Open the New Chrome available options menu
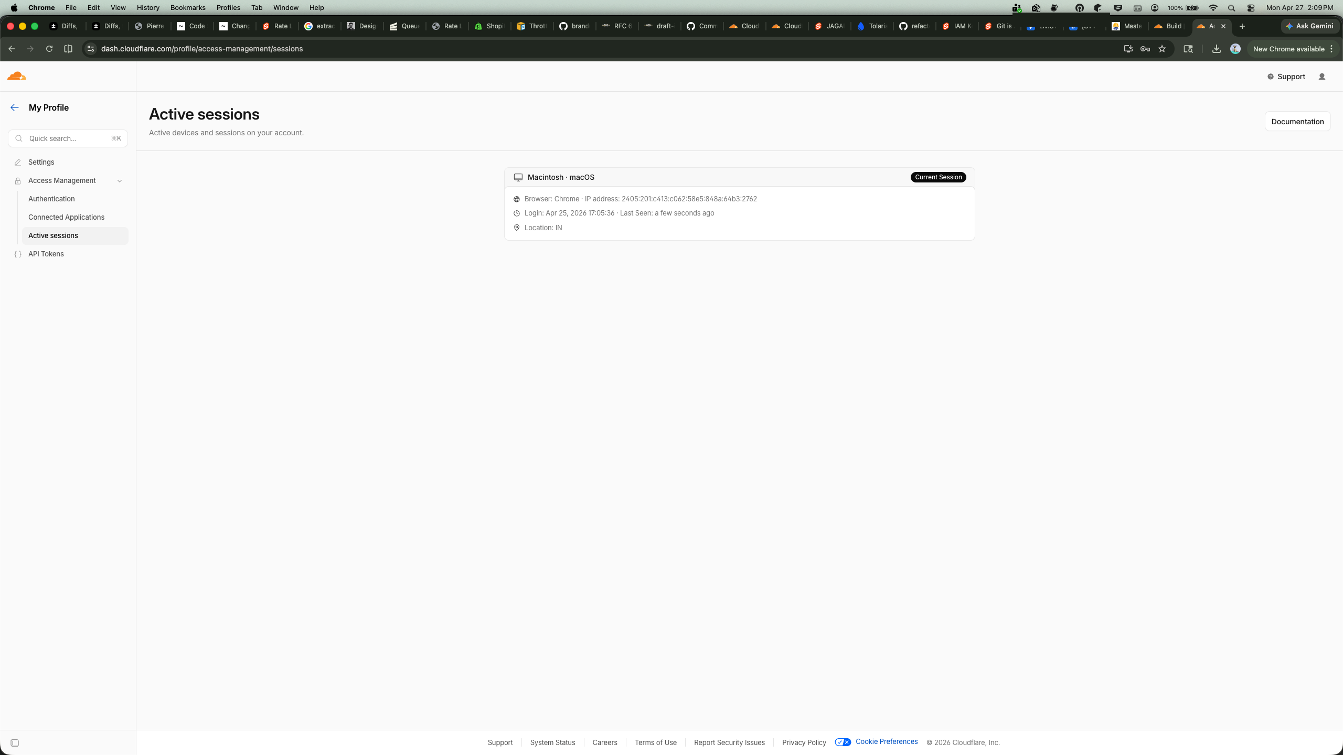This screenshot has height=755, width=1343. [1332, 49]
